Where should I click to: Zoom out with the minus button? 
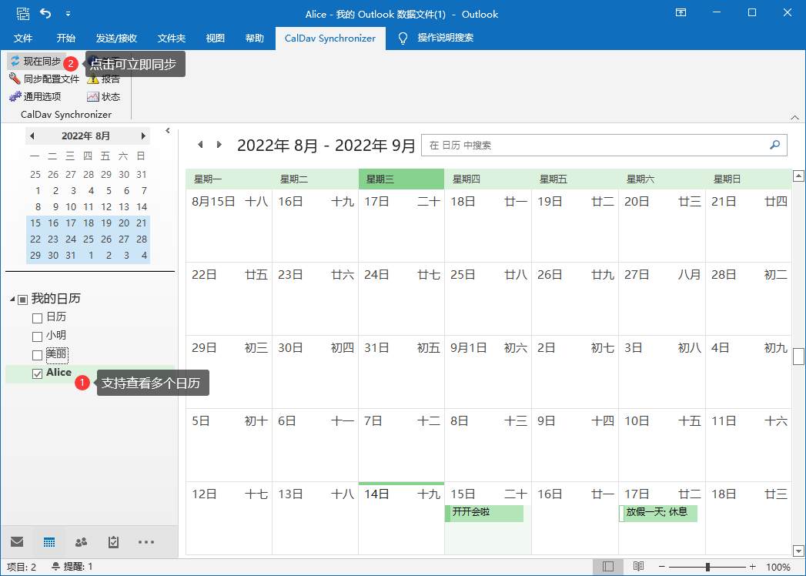pos(661,567)
